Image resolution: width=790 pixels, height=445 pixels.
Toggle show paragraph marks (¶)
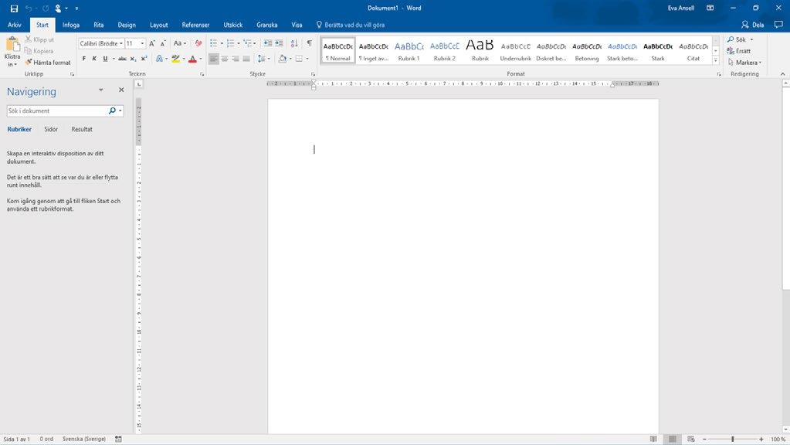click(x=310, y=43)
